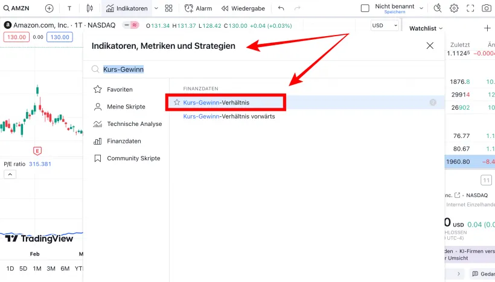Select the 1M time range button

coord(37,269)
